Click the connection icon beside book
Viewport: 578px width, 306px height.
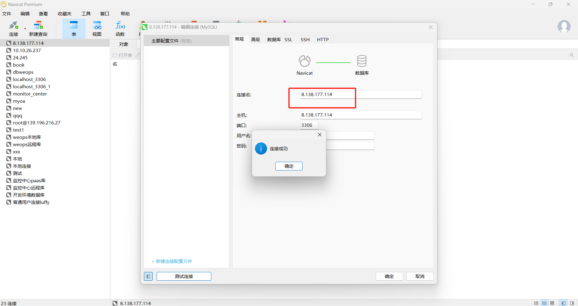click(9, 65)
